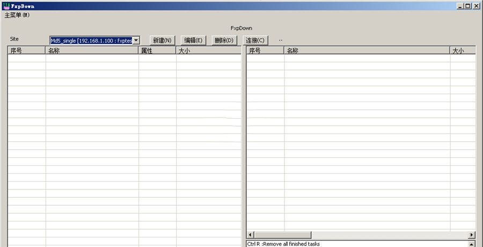Sort left list by 名称 column header

92,51
